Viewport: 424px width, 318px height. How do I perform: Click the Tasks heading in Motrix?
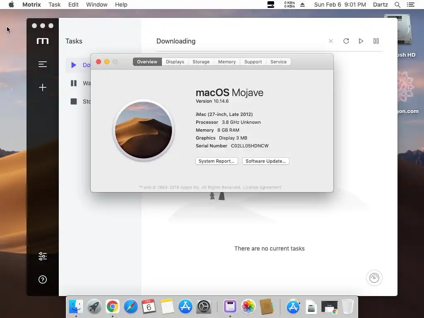point(74,41)
